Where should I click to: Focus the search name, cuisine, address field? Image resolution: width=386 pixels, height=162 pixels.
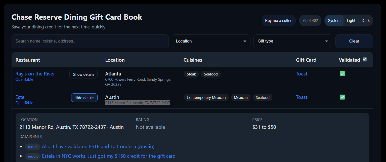pos(90,41)
